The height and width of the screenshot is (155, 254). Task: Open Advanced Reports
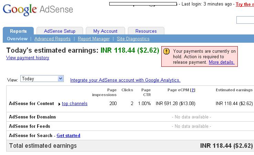tap(52, 39)
